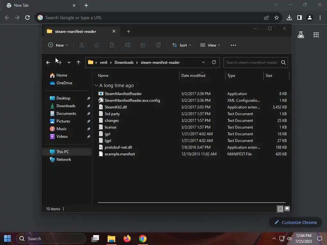This screenshot has width=327, height=245.
Task: Open Task View from the taskbar
Action: 95,239
